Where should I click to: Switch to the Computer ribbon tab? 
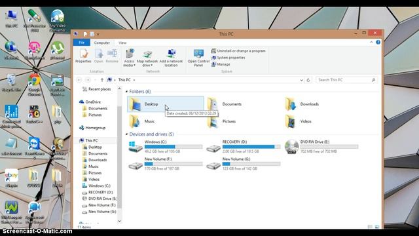tap(102, 43)
